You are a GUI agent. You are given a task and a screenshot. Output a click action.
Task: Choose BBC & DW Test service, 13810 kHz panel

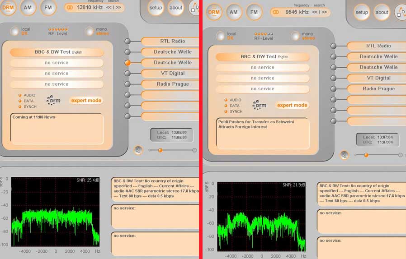pos(57,52)
